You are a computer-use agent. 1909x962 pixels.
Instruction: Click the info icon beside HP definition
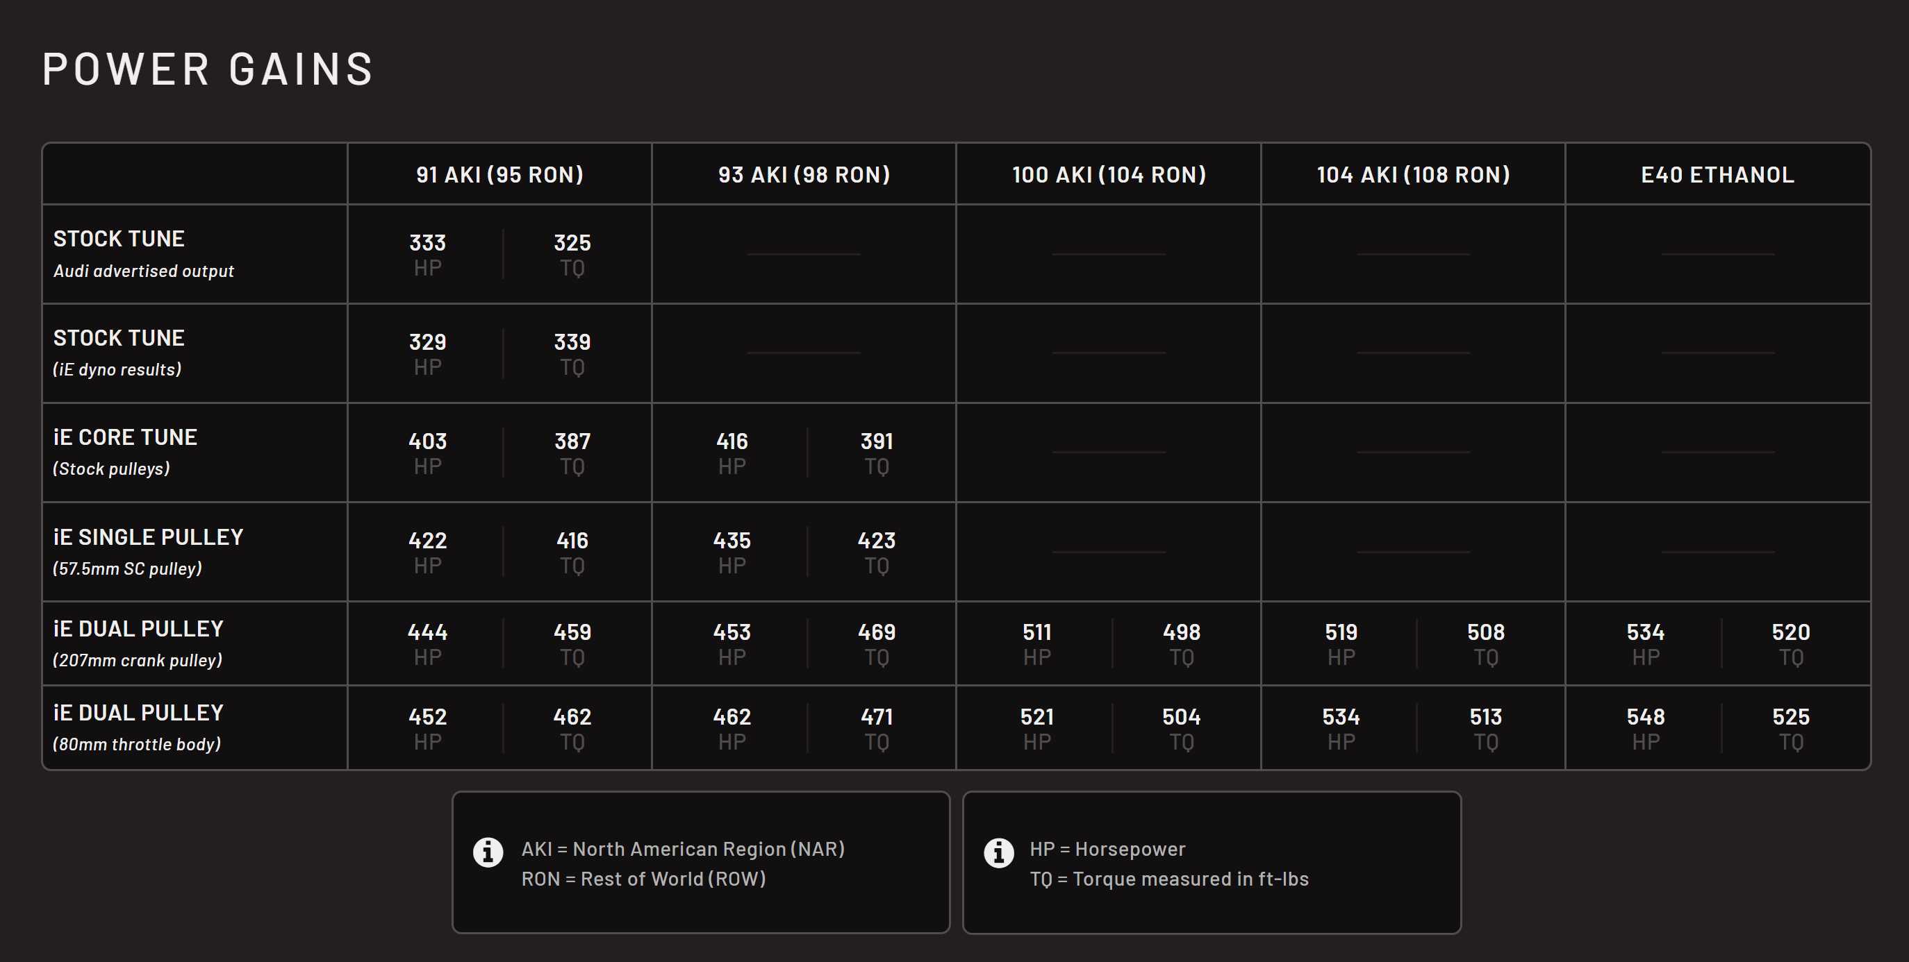pos(998,852)
